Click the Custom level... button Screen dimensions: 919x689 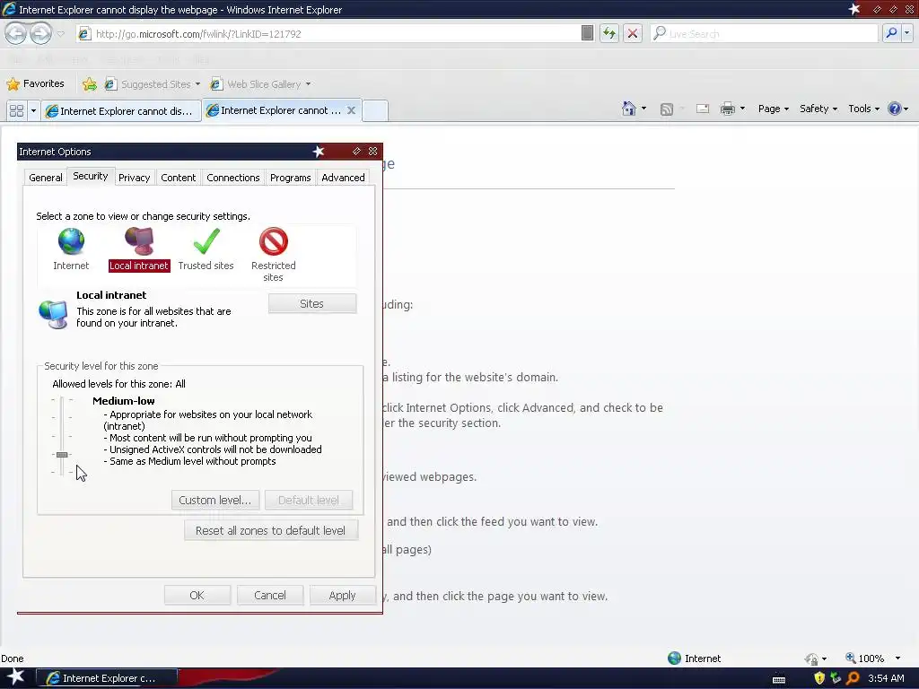(215, 500)
